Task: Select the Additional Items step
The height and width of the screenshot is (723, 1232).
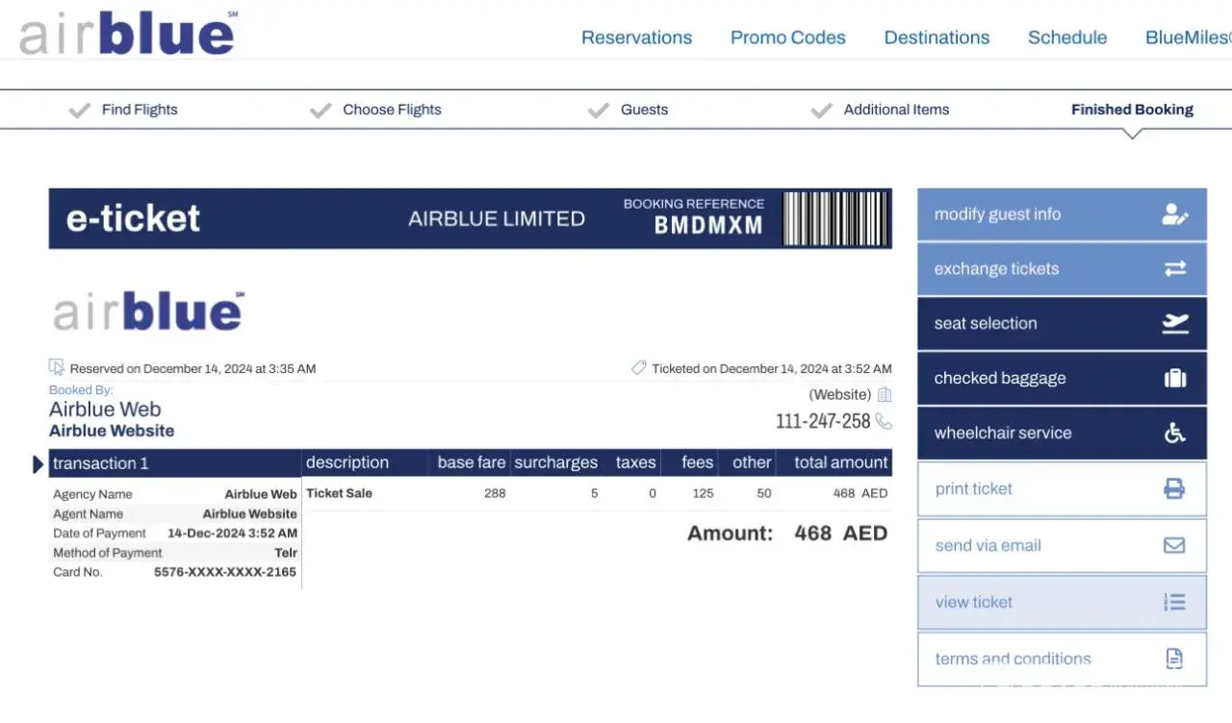Action: [895, 110]
